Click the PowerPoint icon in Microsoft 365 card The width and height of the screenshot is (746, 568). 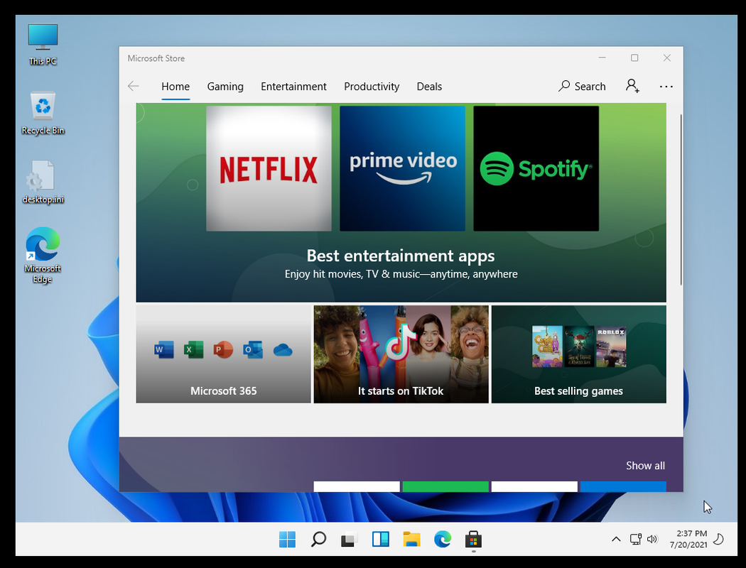click(x=223, y=350)
